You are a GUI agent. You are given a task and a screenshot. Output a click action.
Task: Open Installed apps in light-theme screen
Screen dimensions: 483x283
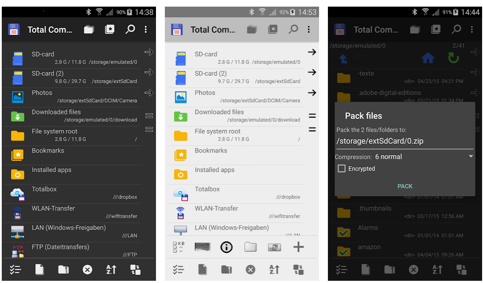coord(235,174)
